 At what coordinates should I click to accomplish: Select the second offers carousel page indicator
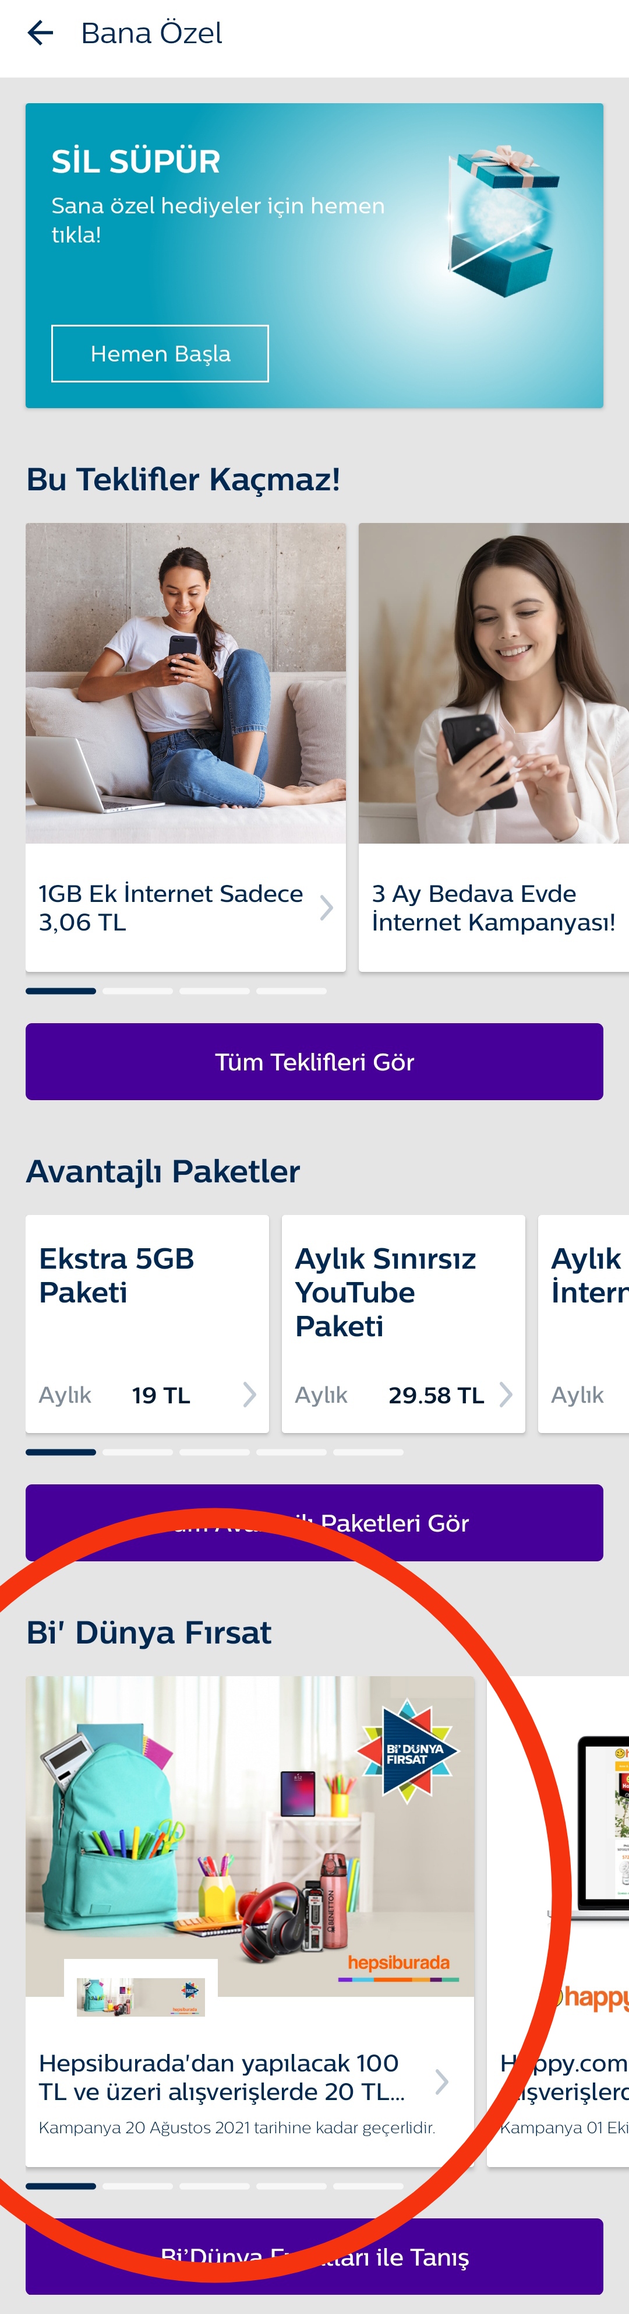[137, 991]
